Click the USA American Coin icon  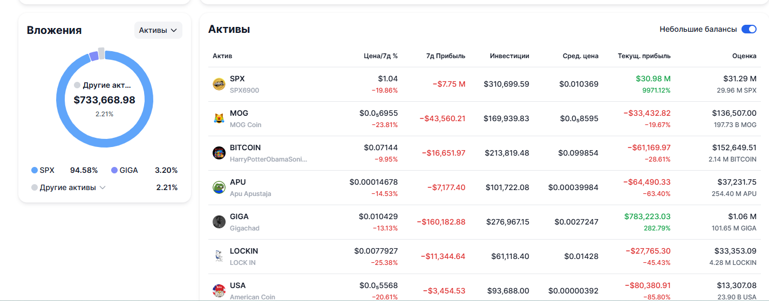pos(219,291)
